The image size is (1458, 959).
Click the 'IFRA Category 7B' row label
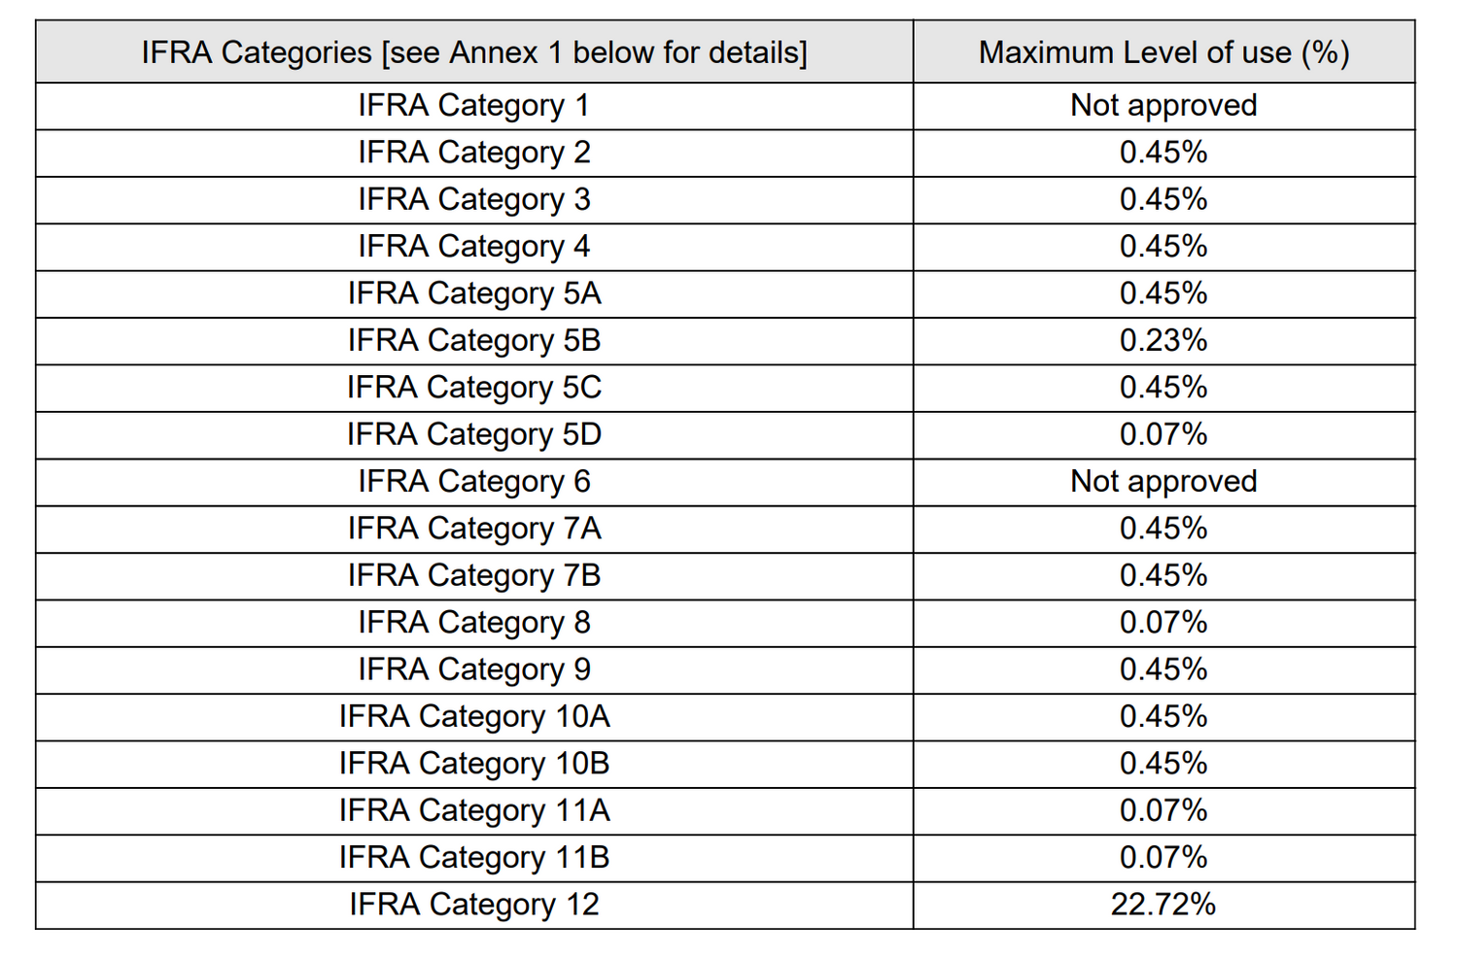pyautogui.click(x=474, y=575)
